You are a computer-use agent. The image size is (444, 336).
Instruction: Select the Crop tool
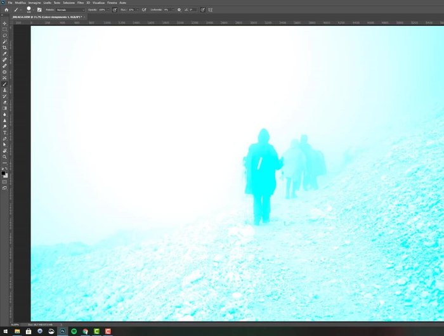click(4, 48)
